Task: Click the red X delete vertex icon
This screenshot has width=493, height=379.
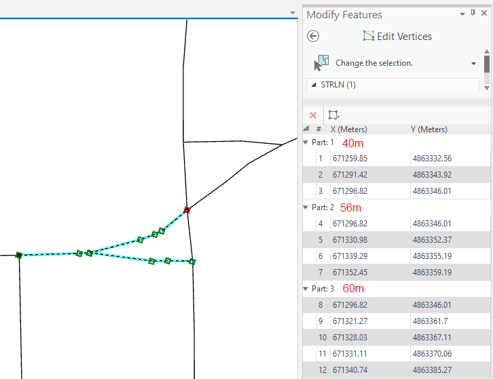Action: [x=313, y=115]
